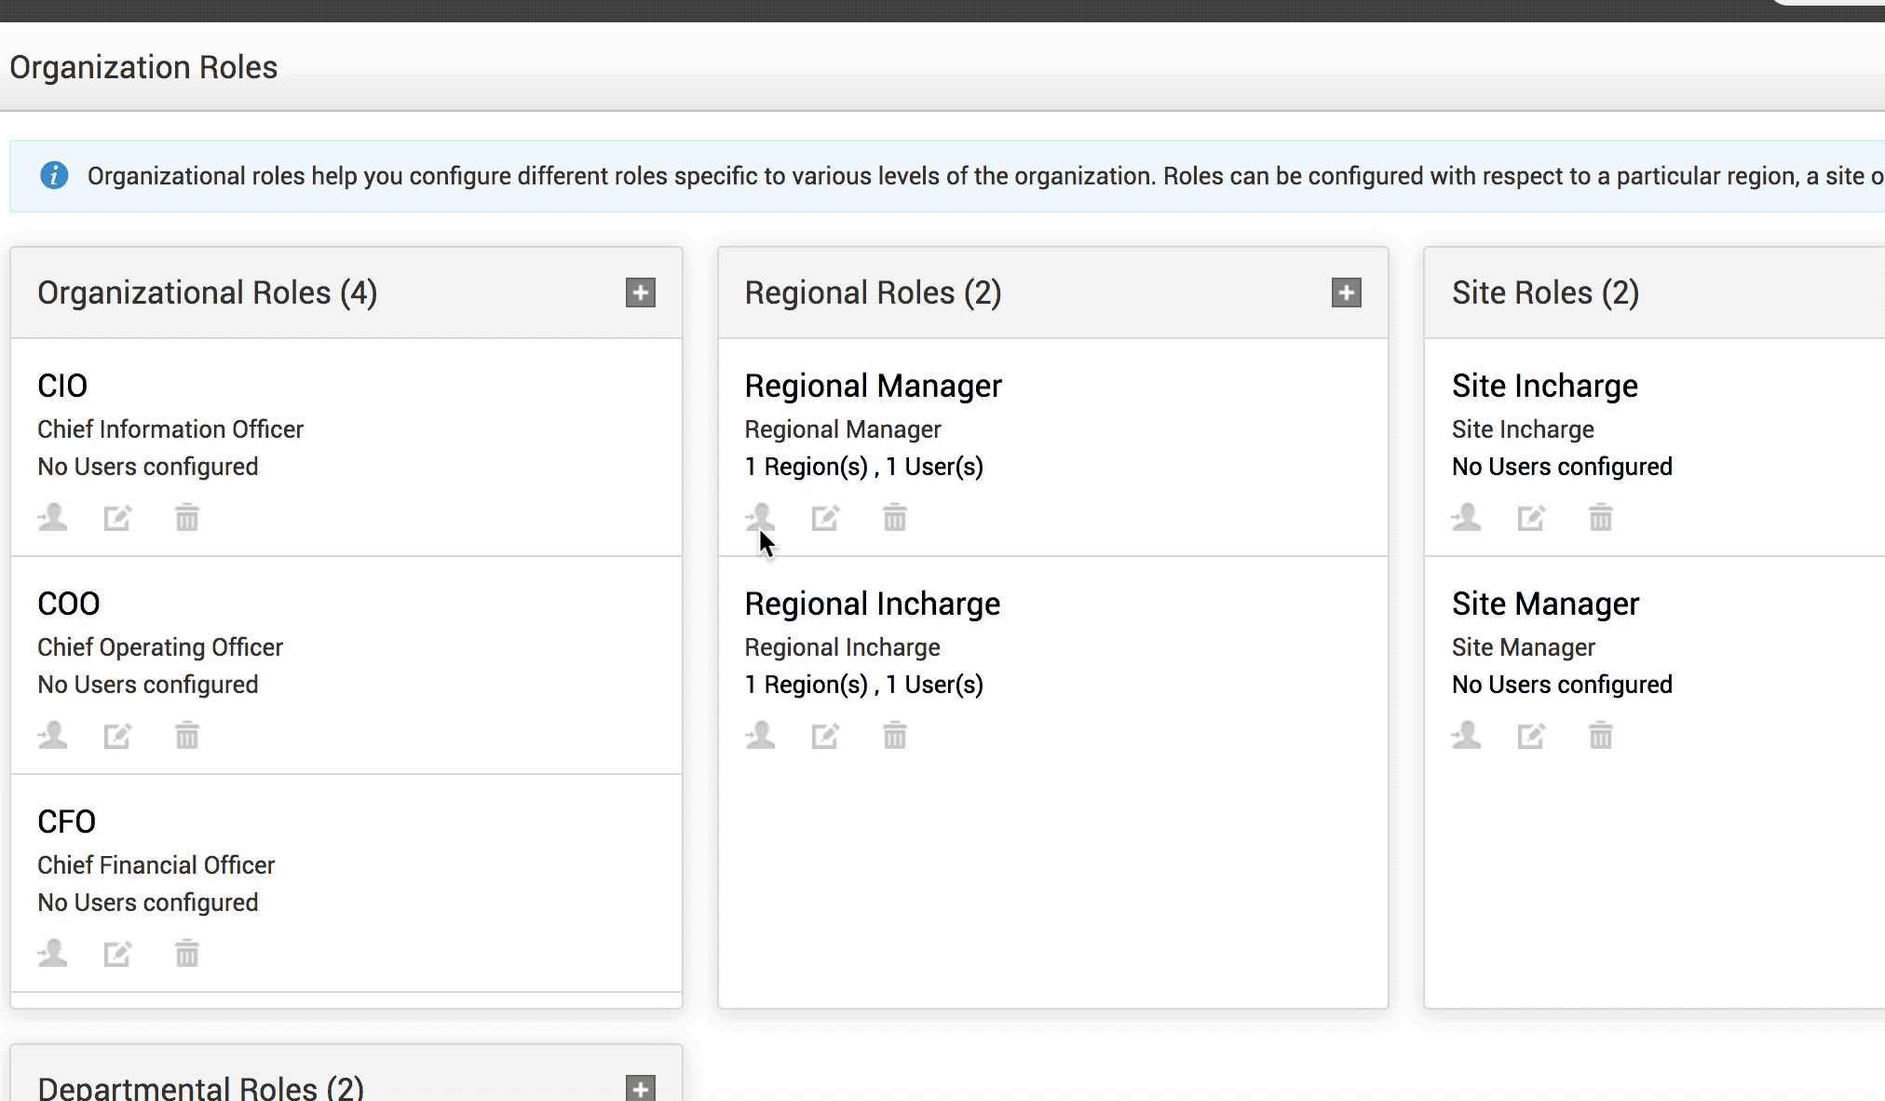Delete the Regional Incharge role
This screenshot has width=1885, height=1101.
895,735
